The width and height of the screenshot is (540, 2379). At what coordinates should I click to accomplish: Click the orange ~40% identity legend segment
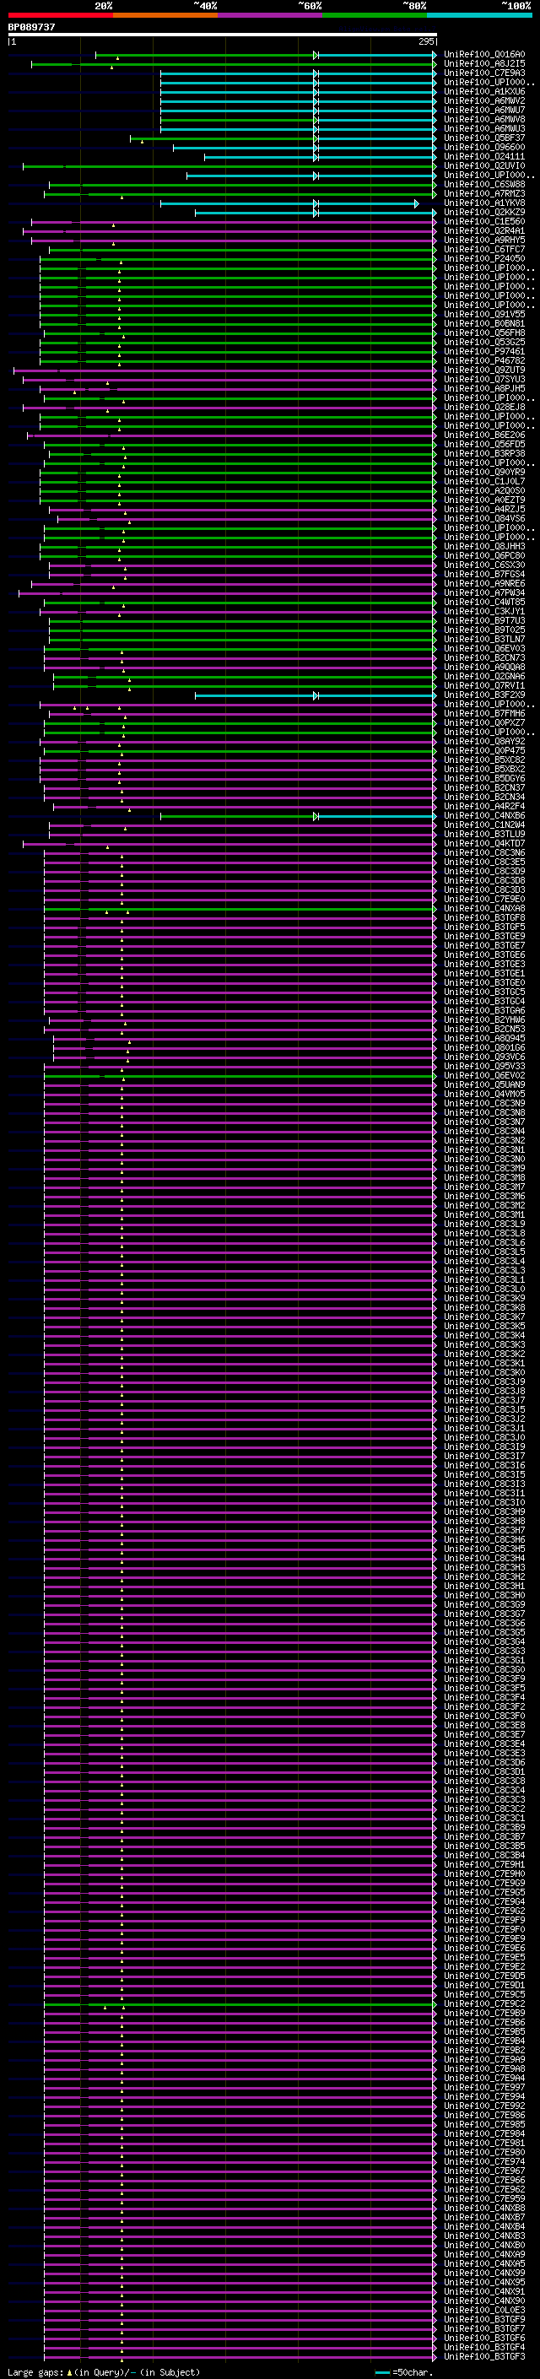(x=165, y=15)
